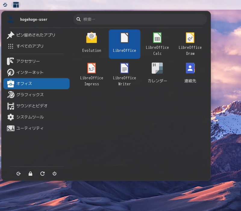Image resolution: width=241 pixels, height=211 pixels.
Task: Launch Evolution mail app
Action: [x=92, y=44]
